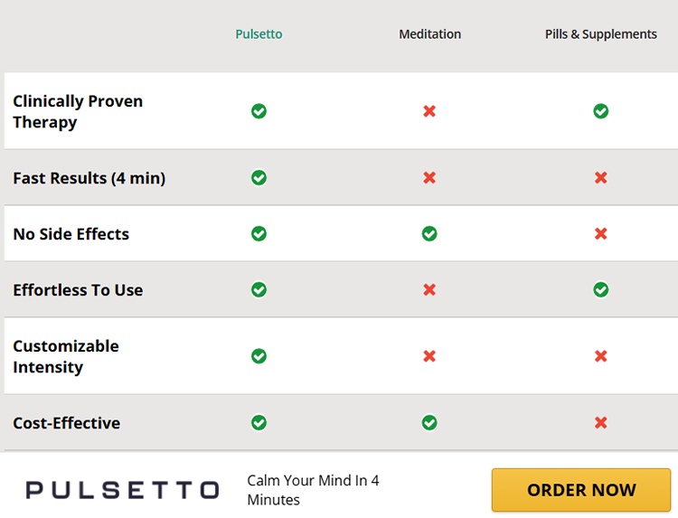Click Meditation red cross for Clinically Proven Therapy
The width and height of the screenshot is (678, 518).
429,111
